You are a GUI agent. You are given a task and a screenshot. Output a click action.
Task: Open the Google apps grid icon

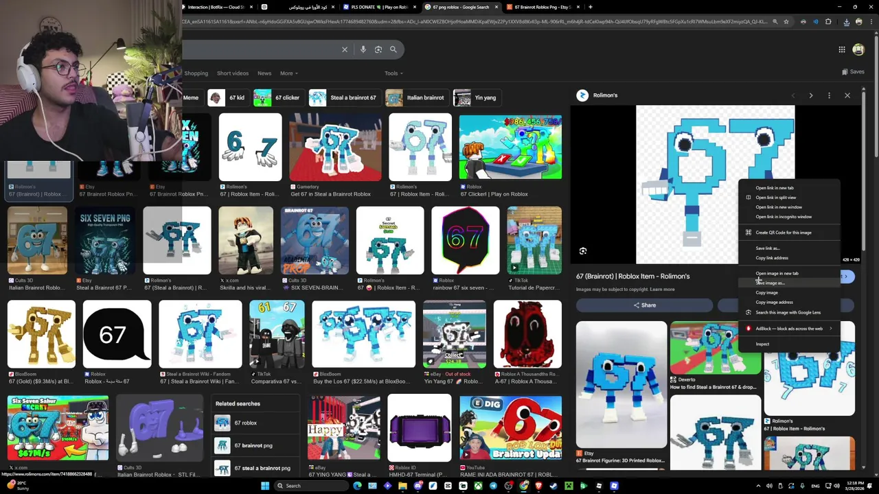point(842,49)
